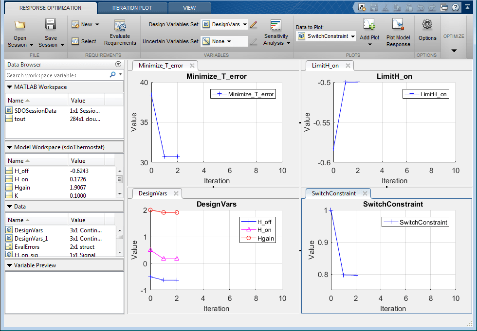
Task: Click the Undo arrow icon
Action: point(421,7)
